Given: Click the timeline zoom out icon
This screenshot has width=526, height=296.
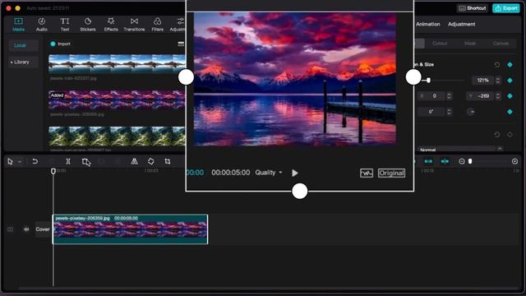Looking at the screenshot, I should coord(462,161).
